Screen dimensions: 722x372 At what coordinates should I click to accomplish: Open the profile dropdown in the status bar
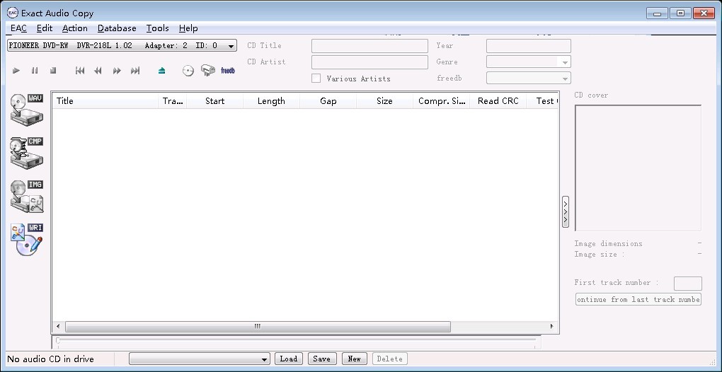click(x=200, y=359)
